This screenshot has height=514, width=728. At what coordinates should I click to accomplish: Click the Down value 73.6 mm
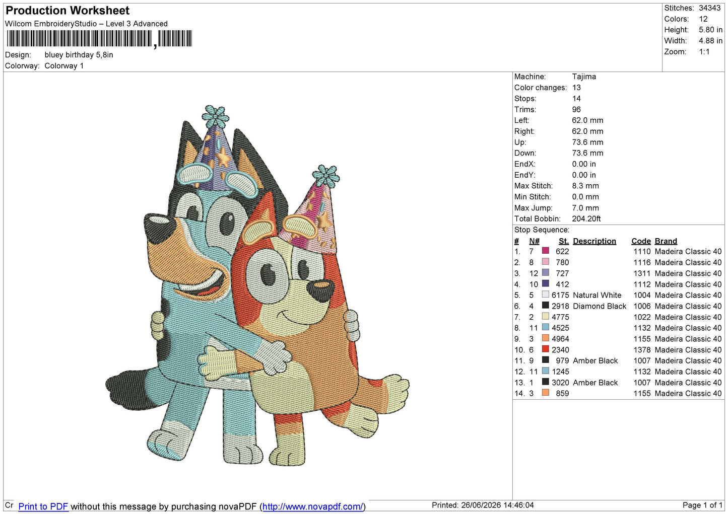pyautogui.click(x=587, y=153)
